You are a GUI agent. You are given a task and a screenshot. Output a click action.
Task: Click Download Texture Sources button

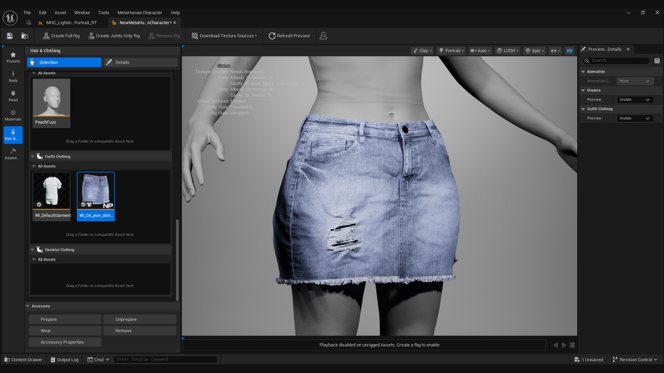tap(224, 36)
